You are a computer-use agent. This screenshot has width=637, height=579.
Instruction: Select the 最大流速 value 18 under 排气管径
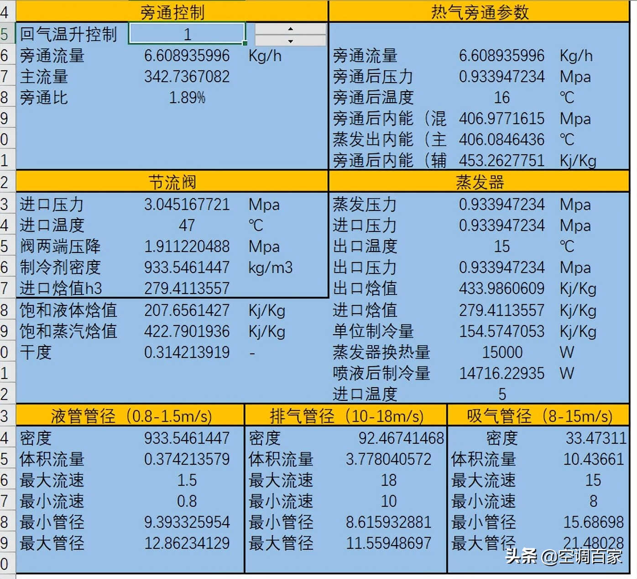point(389,480)
